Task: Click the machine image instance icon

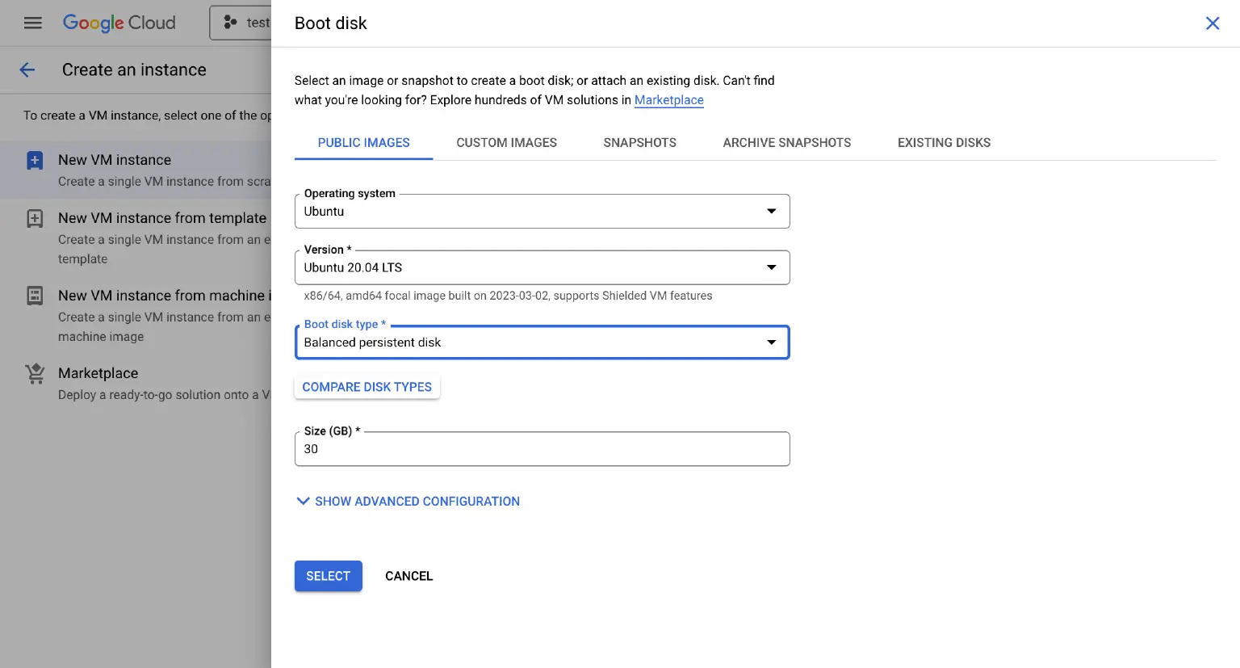Action: (35, 296)
